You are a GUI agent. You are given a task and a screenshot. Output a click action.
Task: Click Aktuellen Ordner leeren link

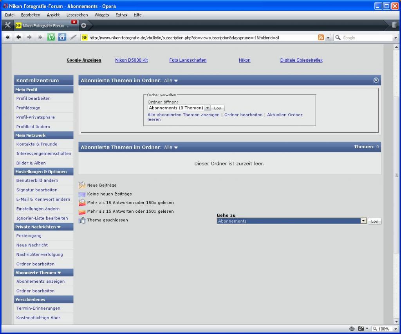[x=285, y=115]
